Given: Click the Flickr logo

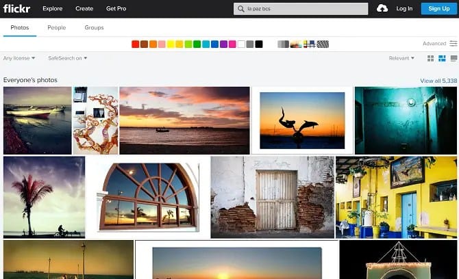Looking at the screenshot, I should point(16,8).
